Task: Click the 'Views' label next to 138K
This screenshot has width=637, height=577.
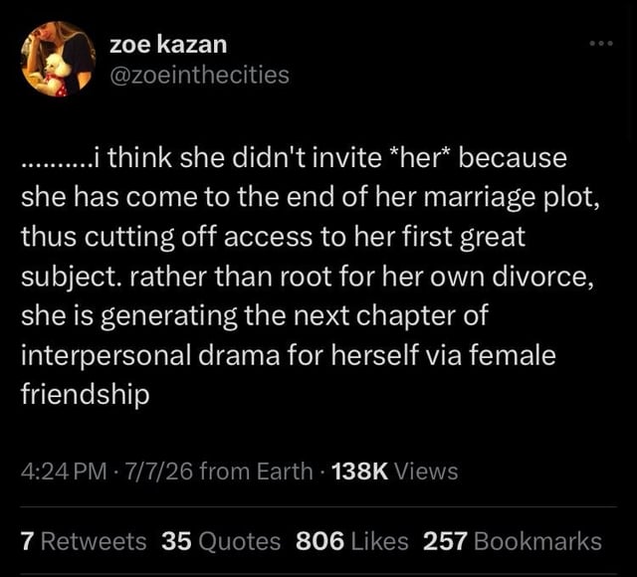Action: [426, 472]
